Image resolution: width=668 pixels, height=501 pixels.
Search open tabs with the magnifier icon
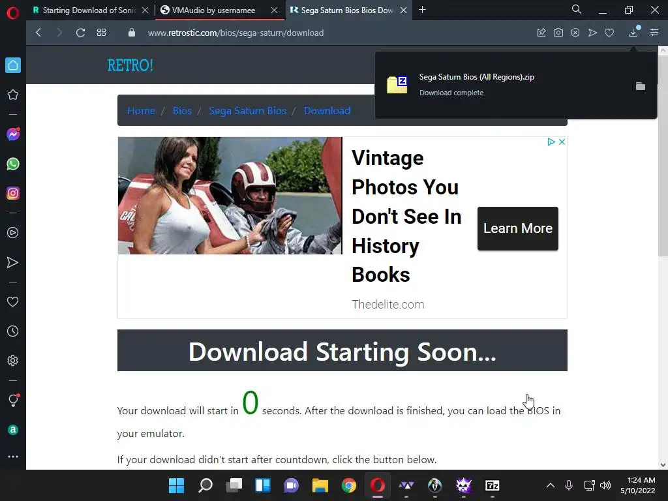(577, 9)
